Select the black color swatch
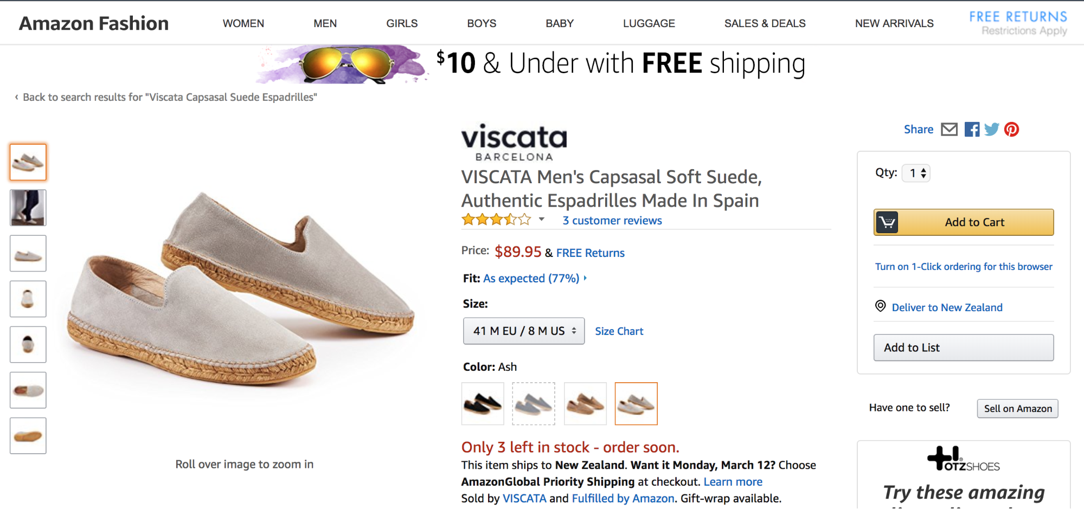The image size is (1084, 509). point(483,404)
